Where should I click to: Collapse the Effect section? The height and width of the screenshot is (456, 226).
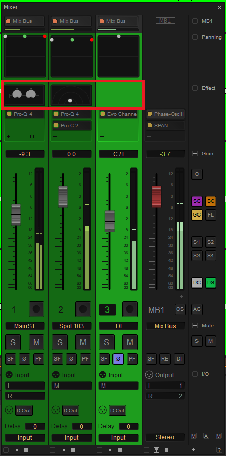pyautogui.click(x=195, y=88)
